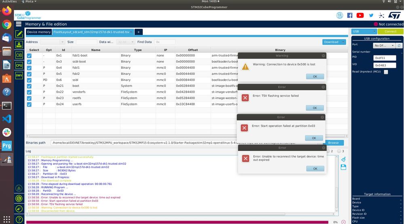Image resolution: width=404 pixels, height=224 pixels.
Task: Select log verbosity level 3 radio
Action: point(339,151)
